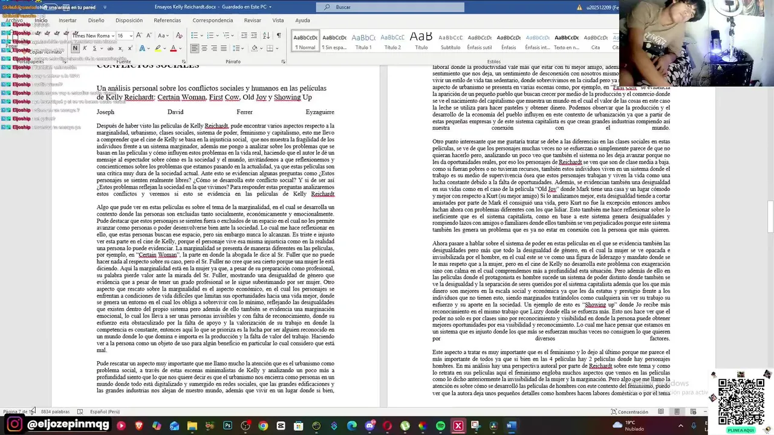Open the change case Aa dropdown
This screenshot has height=435, width=774.
pyautogui.click(x=163, y=36)
